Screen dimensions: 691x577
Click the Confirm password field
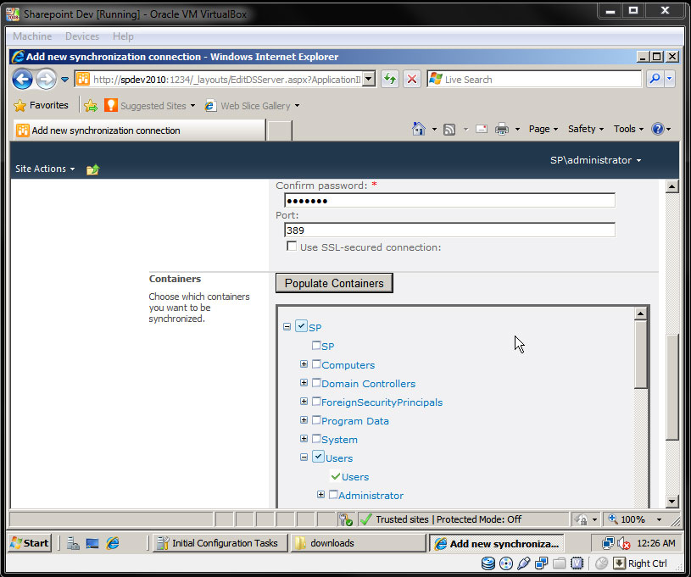coord(449,201)
